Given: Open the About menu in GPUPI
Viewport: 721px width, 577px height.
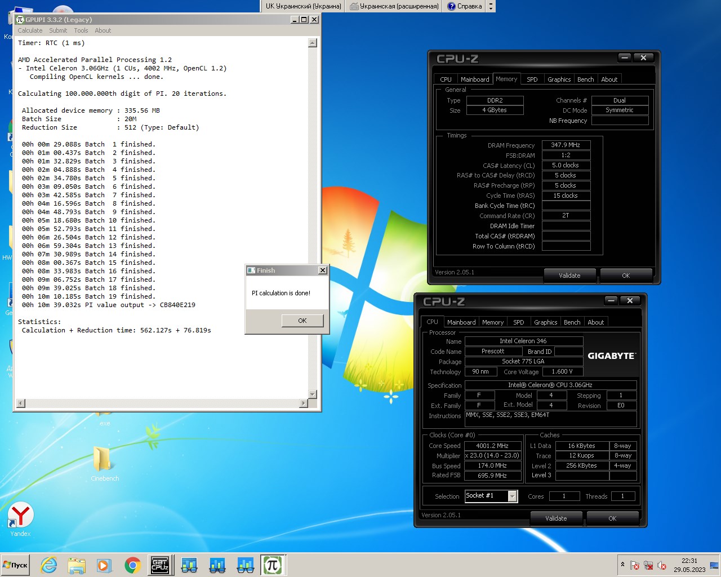Looking at the screenshot, I should pos(103,30).
